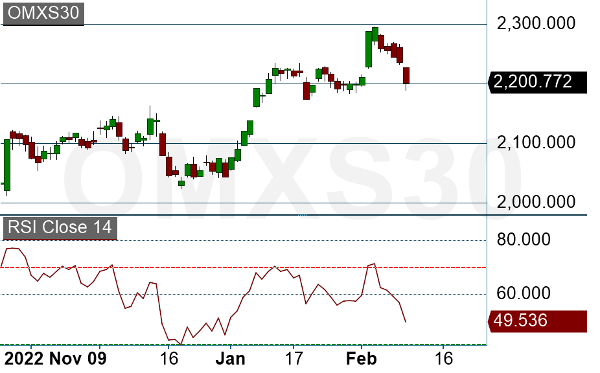Click the 80.000 RSI axis label
600x373 pixels.
(524, 240)
